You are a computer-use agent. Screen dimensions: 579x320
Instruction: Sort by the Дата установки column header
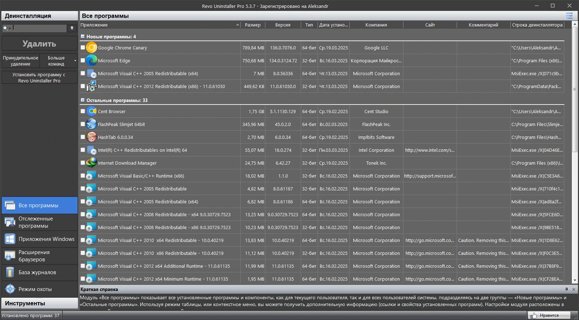tap(333, 25)
